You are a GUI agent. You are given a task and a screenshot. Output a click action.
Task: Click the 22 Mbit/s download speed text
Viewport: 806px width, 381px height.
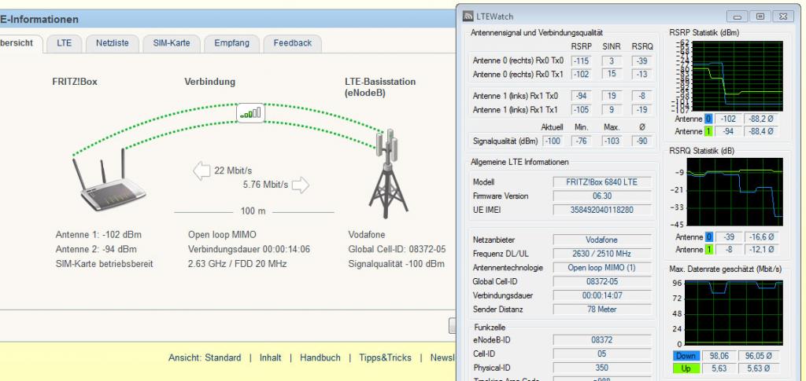(x=233, y=170)
